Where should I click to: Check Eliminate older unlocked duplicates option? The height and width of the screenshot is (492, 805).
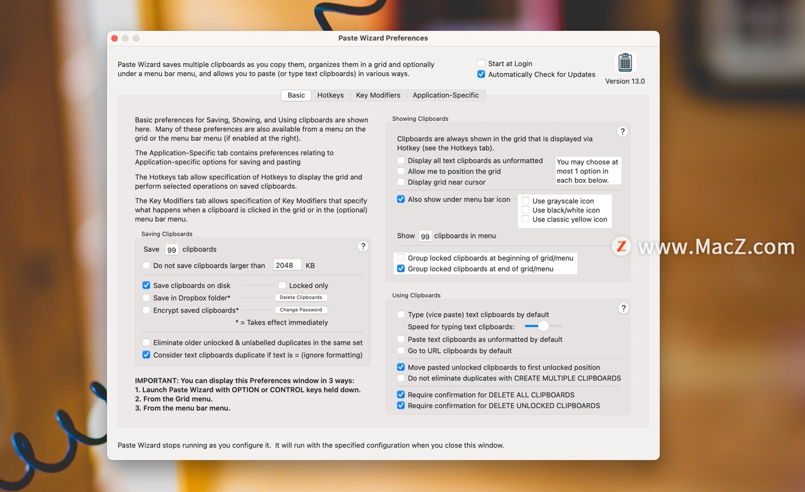tap(146, 342)
